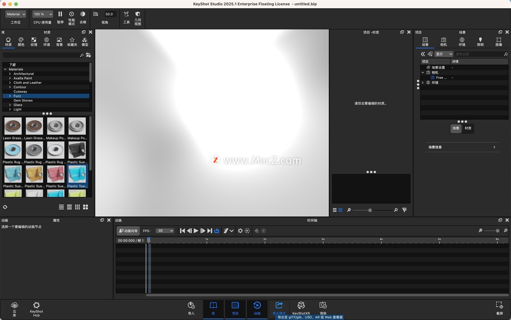Adjust the timeline zoom slider
Screen dimensions: 511x320
pos(497,231)
